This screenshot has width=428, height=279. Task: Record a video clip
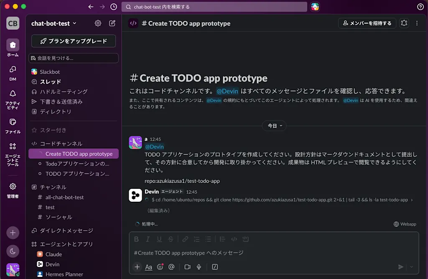tap(187, 267)
